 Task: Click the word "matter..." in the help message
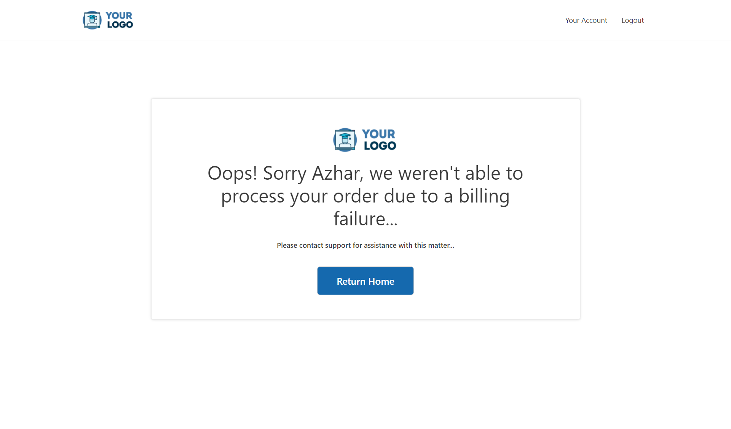441,246
